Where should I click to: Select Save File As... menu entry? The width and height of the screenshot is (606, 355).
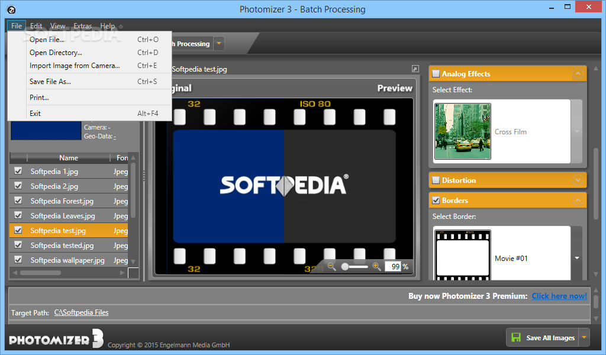tap(90, 82)
